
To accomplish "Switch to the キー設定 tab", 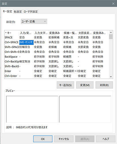I will (x=7, y=12).
